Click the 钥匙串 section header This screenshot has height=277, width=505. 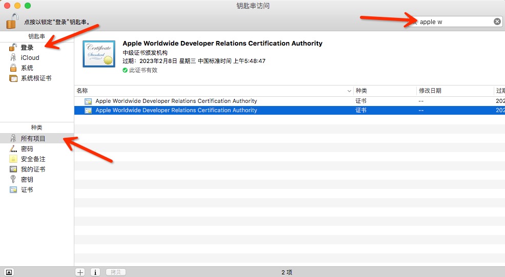[37, 36]
